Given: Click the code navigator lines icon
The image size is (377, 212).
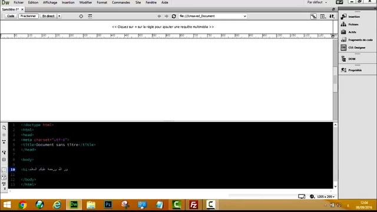Looking at the screenshot, I should (x=313, y=16).
